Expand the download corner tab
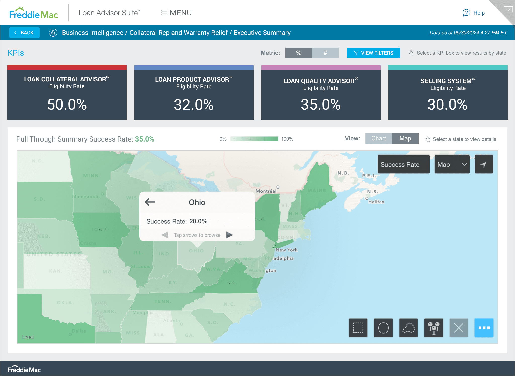 pyautogui.click(x=508, y=9)
